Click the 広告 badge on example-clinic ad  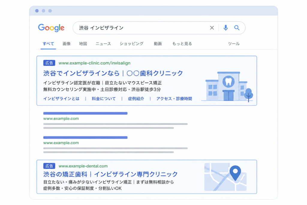[49, 63]
